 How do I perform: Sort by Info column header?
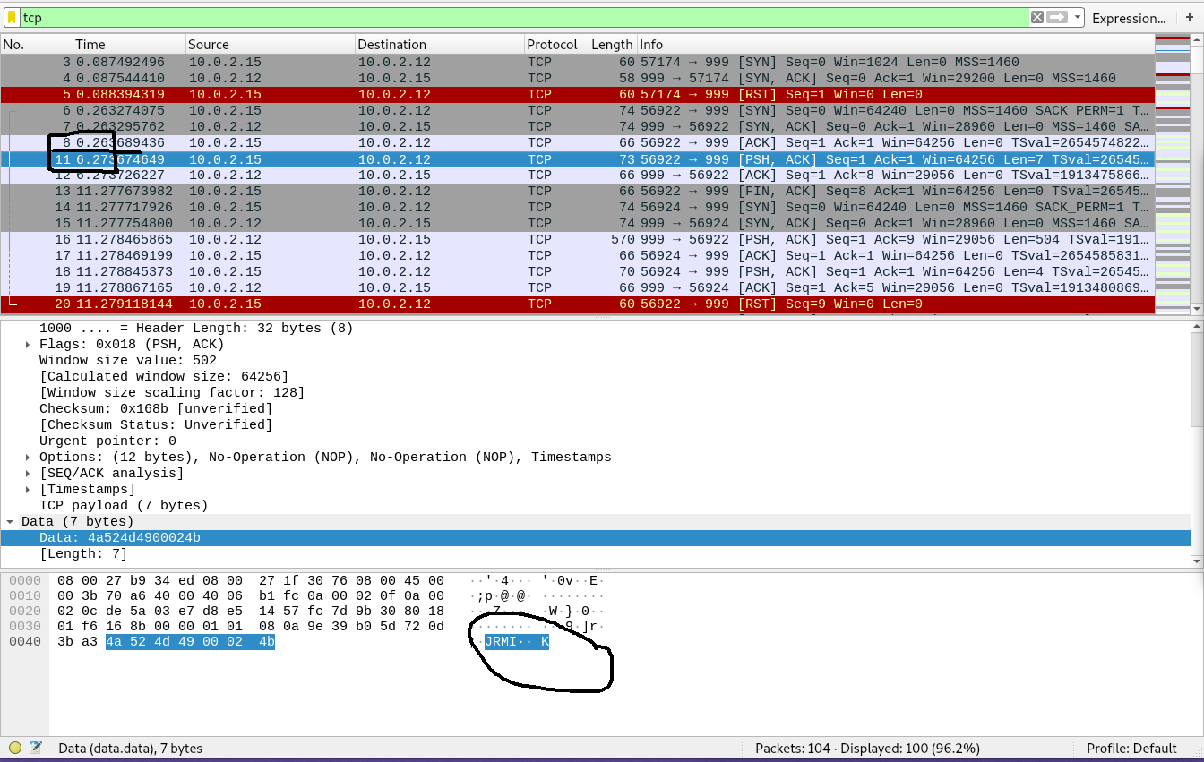point(895,44)
